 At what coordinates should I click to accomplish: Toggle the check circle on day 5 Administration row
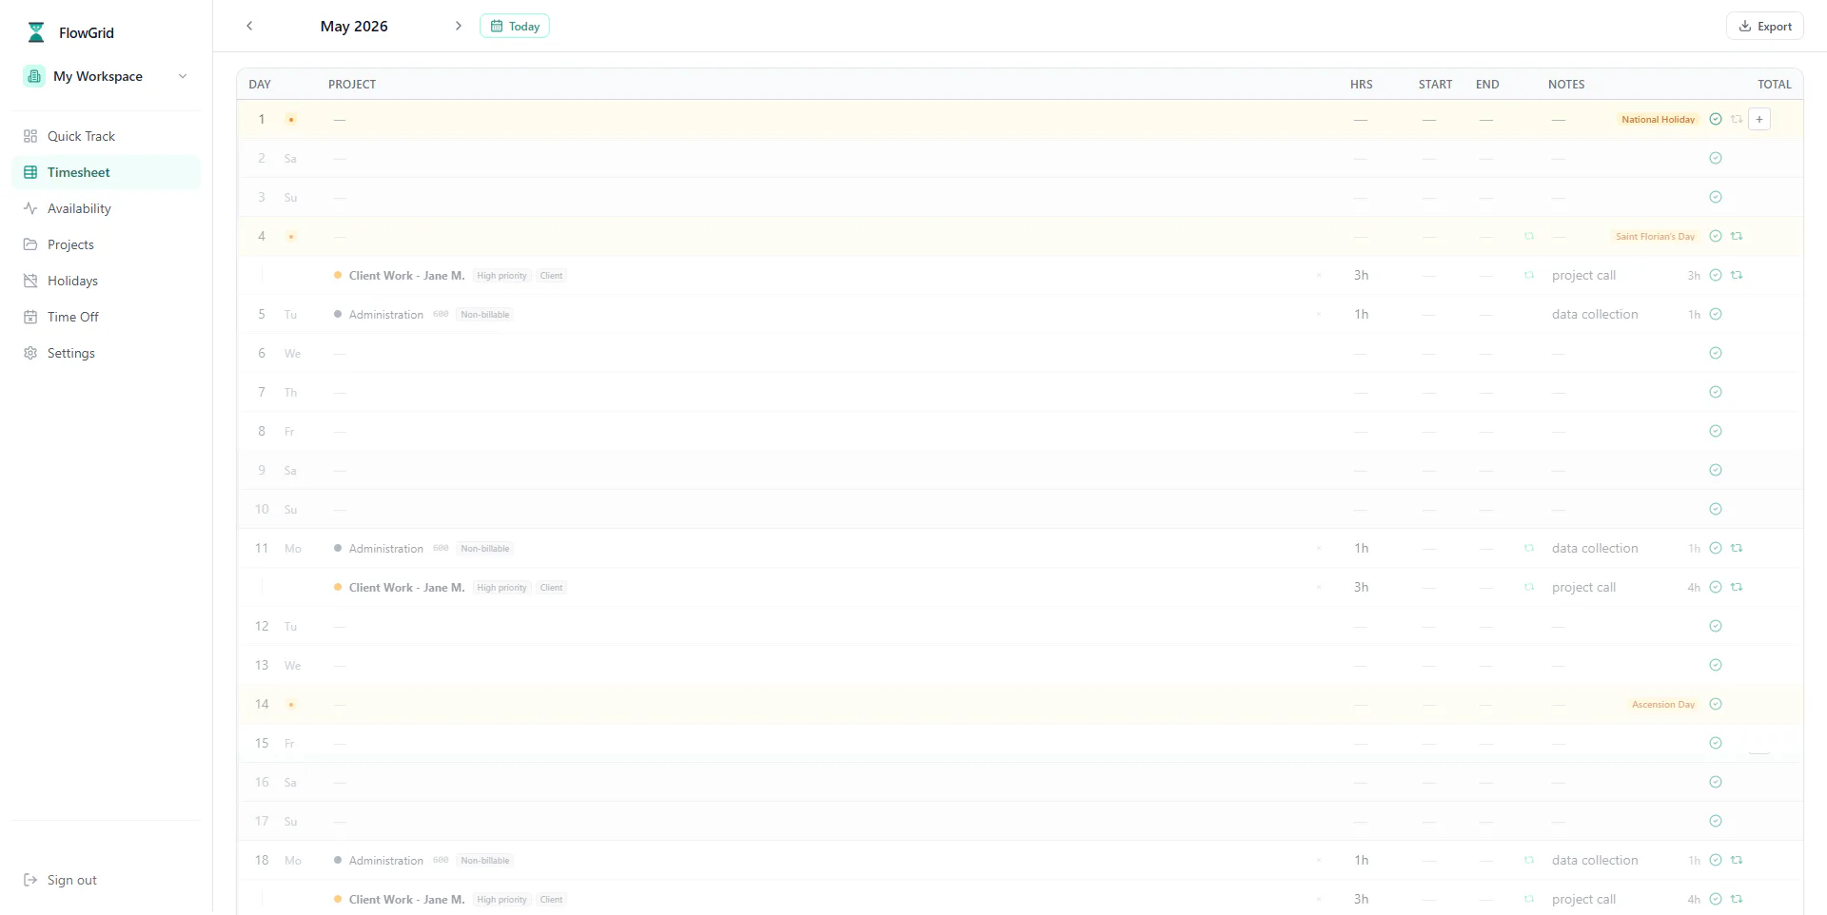click(1716, 314)
